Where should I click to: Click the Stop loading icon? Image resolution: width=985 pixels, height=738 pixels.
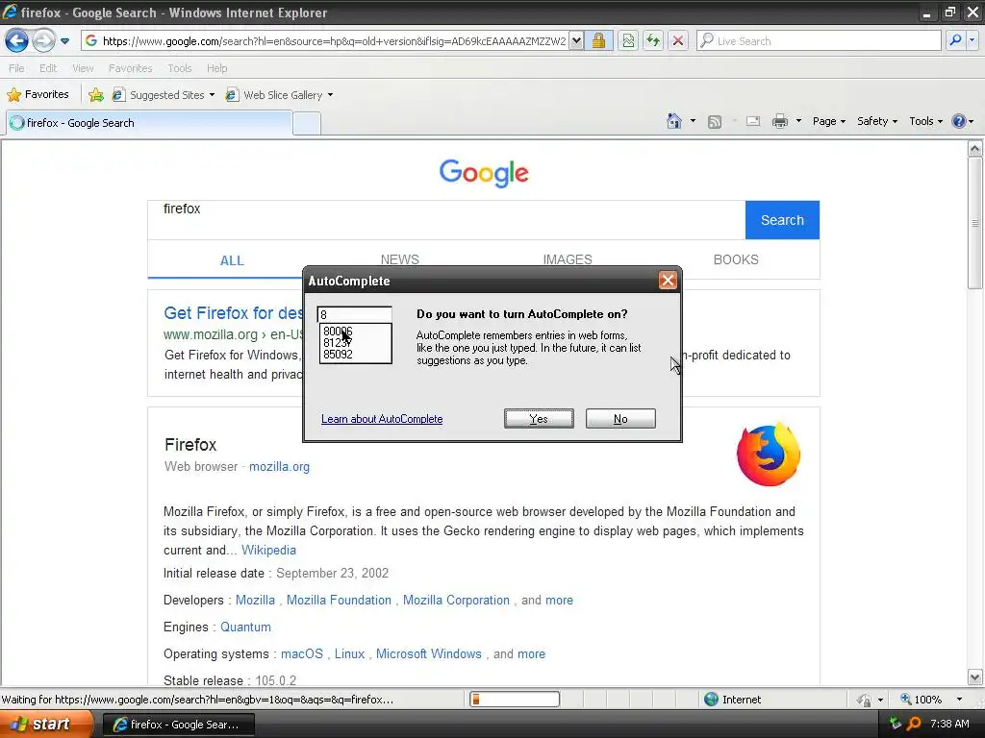click(x=678, y=40)
